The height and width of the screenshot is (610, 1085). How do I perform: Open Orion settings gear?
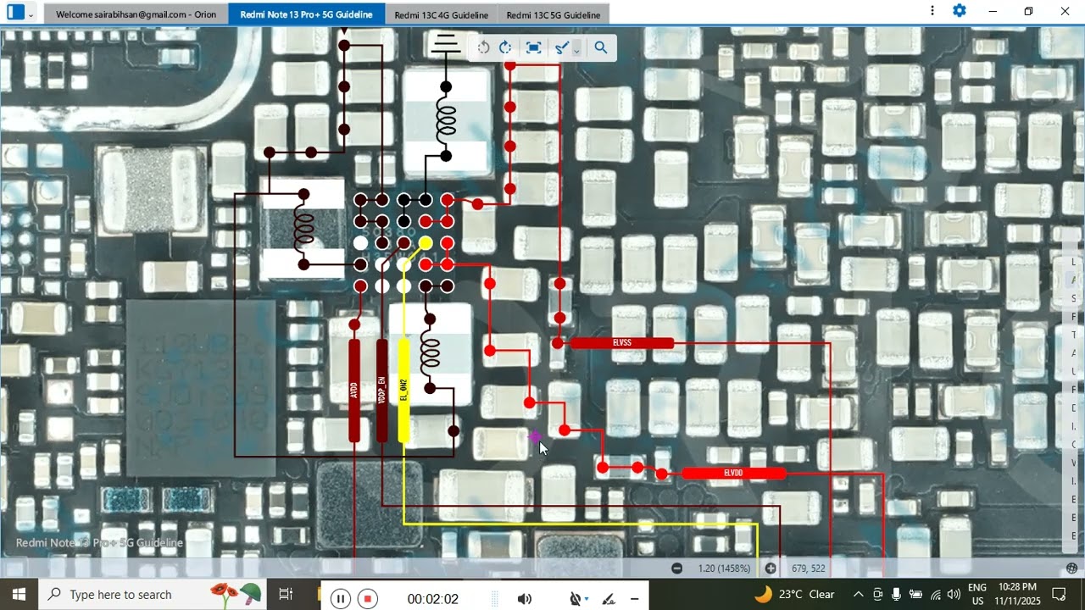click(x=960, y=11)
